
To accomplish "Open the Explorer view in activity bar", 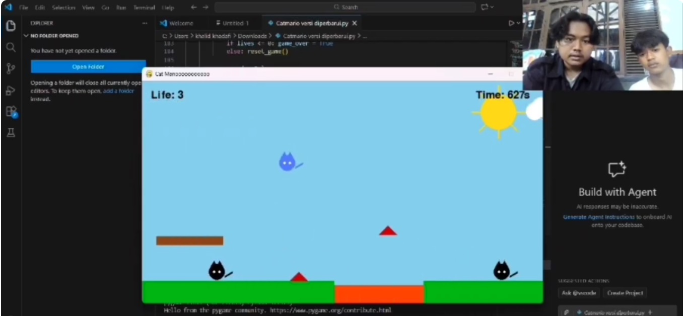I will (x=11, y=26).
